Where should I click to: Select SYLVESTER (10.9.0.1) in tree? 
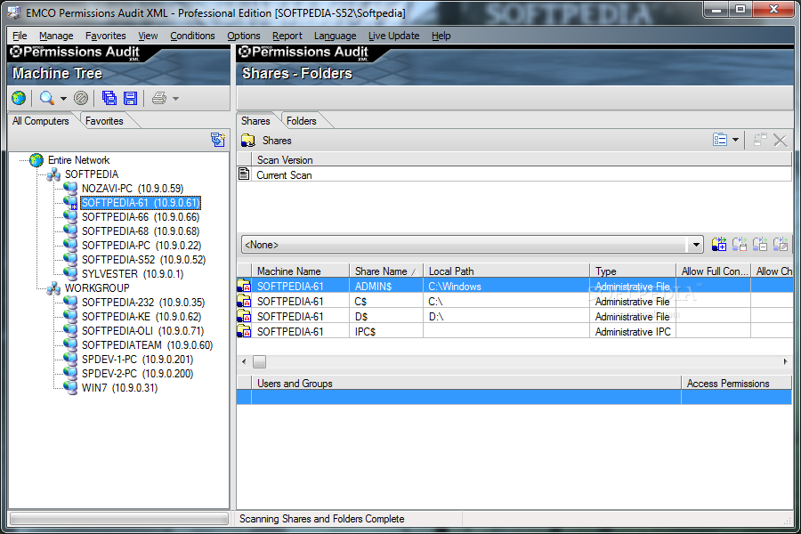[x=133, y=274]
